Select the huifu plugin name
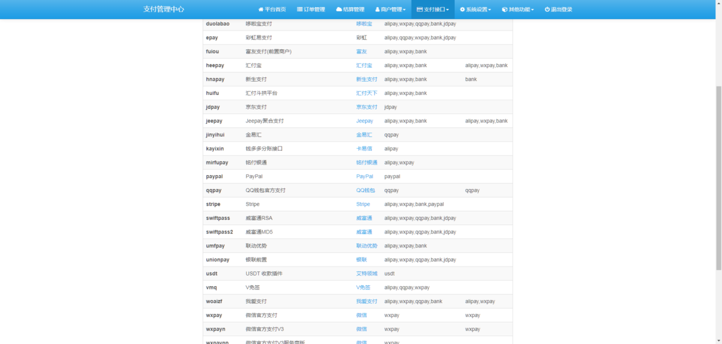Image resolution: width=722 pixels, height=344 pixels. (x=212, y=93)
